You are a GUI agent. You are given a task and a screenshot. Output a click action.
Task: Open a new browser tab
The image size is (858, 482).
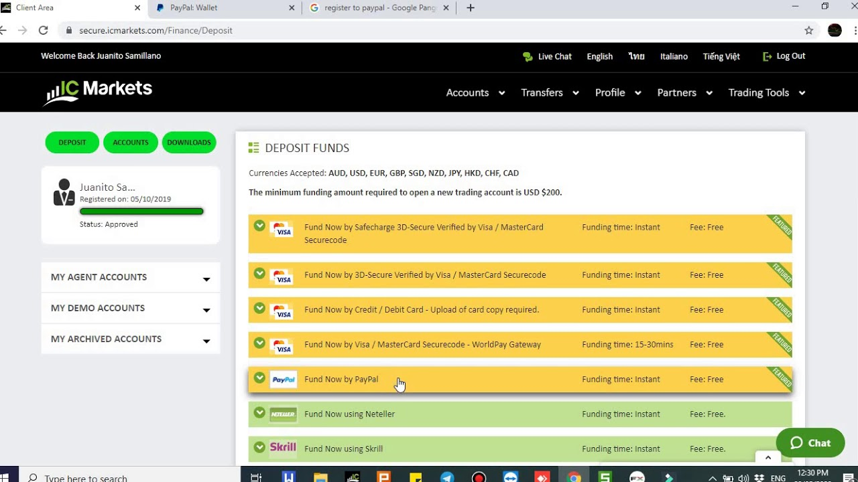(x=471, y=8)
